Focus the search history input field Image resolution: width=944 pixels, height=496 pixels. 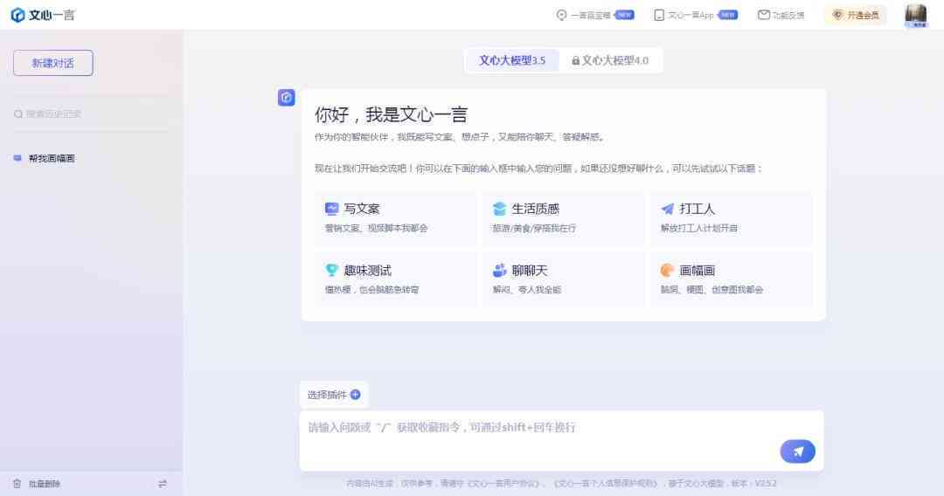pyautogui.click(x=90, y=114)
